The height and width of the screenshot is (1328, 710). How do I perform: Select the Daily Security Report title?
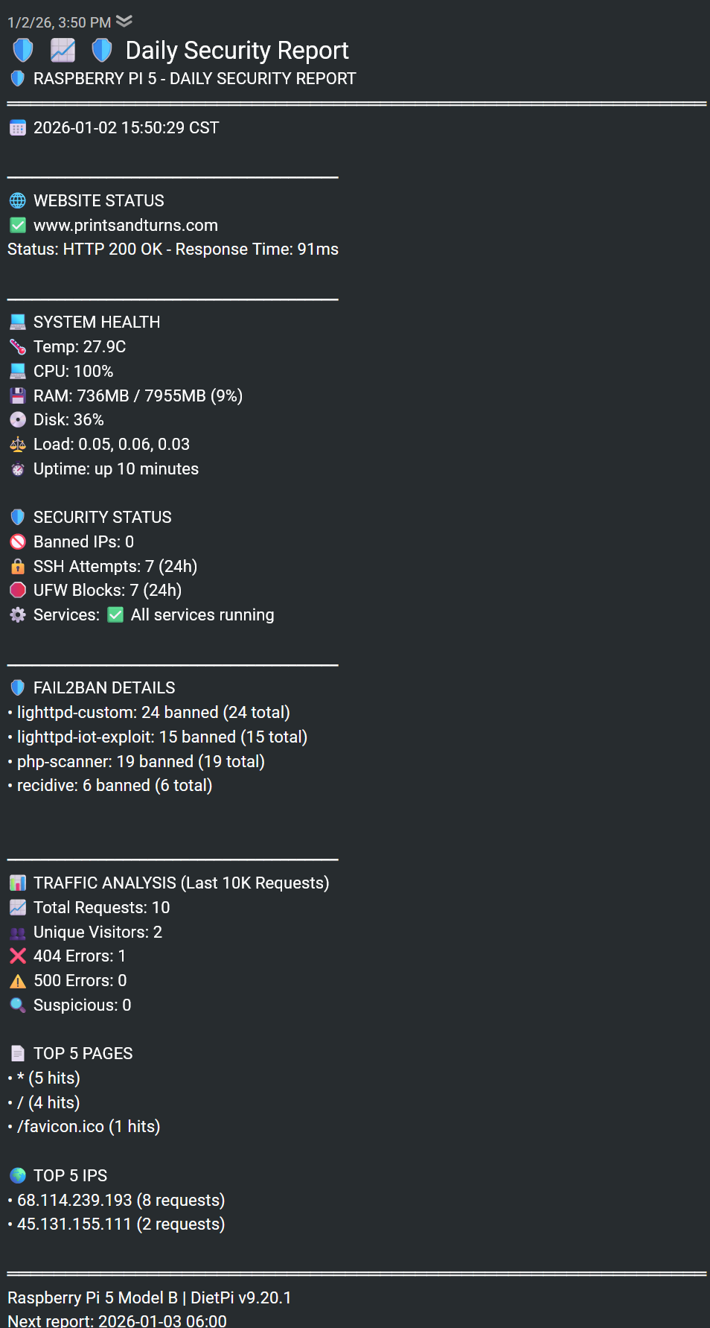coord(237,50)
